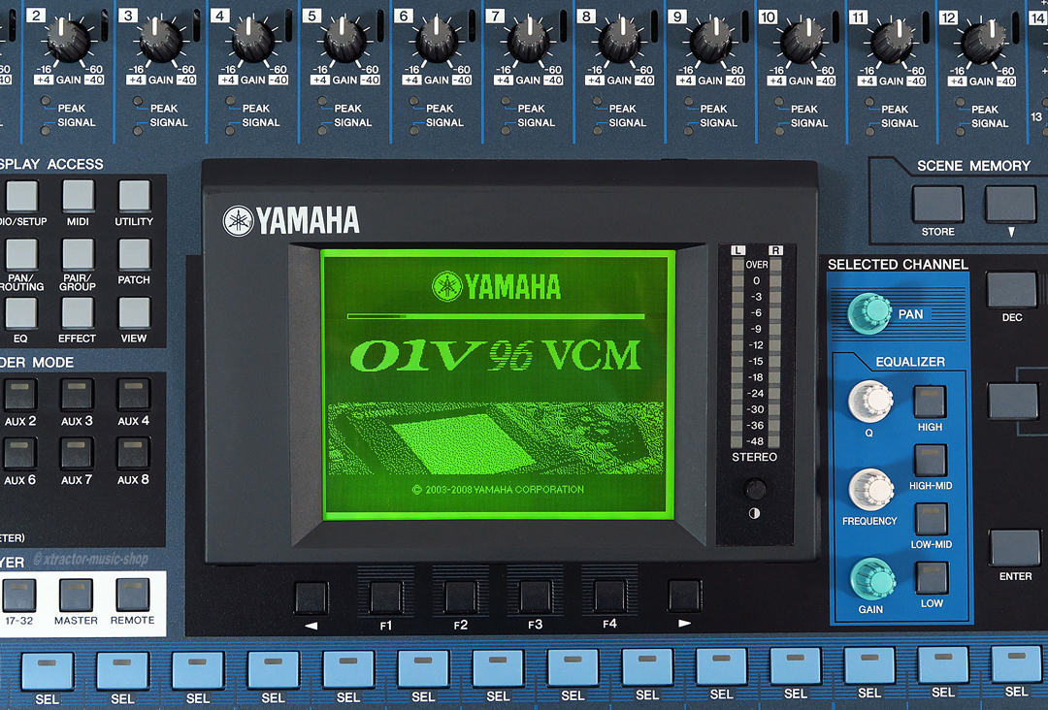Screen dimensions: 1048x710
Task: Open the MIDI display page
Action: pos(78,197)
